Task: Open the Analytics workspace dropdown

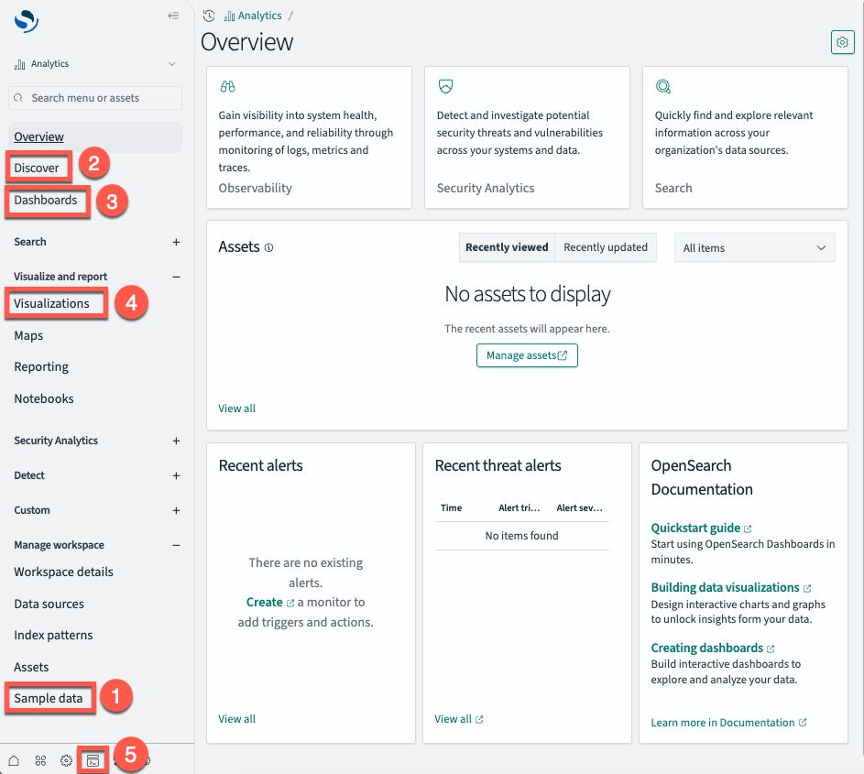Action: (x=94, y=64)
